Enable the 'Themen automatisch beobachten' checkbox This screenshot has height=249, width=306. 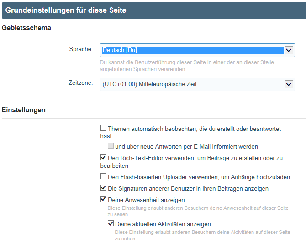103,129
